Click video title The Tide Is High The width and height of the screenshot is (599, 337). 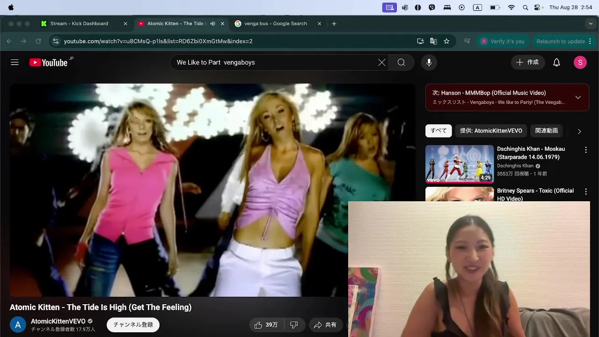click(x=101, y=308)
